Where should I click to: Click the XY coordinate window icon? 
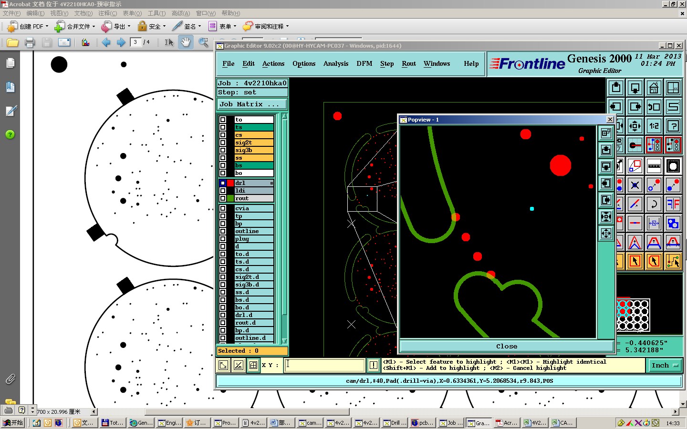pyautogui.click(x=673, y=88)
